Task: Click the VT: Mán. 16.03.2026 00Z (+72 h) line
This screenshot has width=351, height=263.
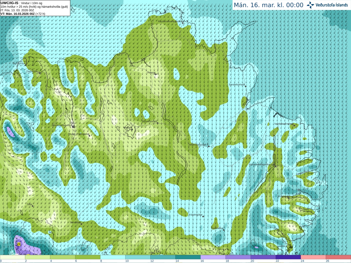Action: click(x=23, y=14)
